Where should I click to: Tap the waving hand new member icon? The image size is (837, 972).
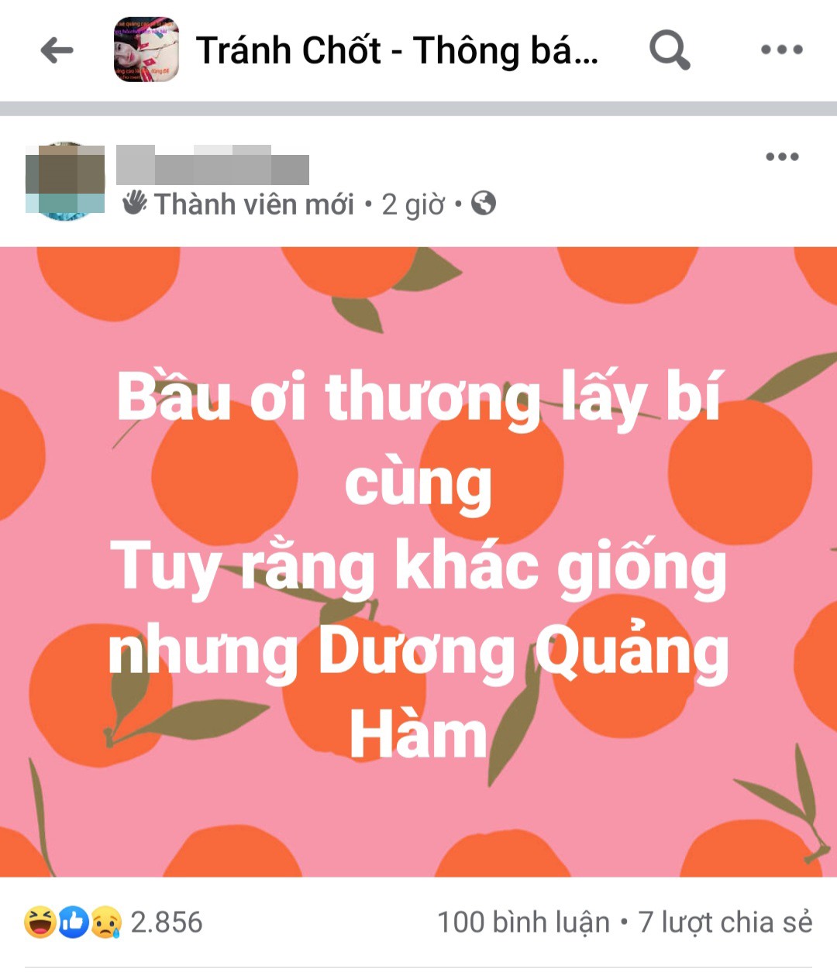coord(135,203)
